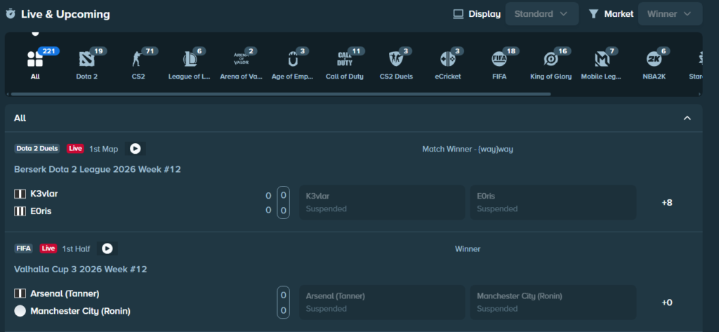Select King of Glory icon
This screenshot has width=719, height=332.
tap(550, 60)
